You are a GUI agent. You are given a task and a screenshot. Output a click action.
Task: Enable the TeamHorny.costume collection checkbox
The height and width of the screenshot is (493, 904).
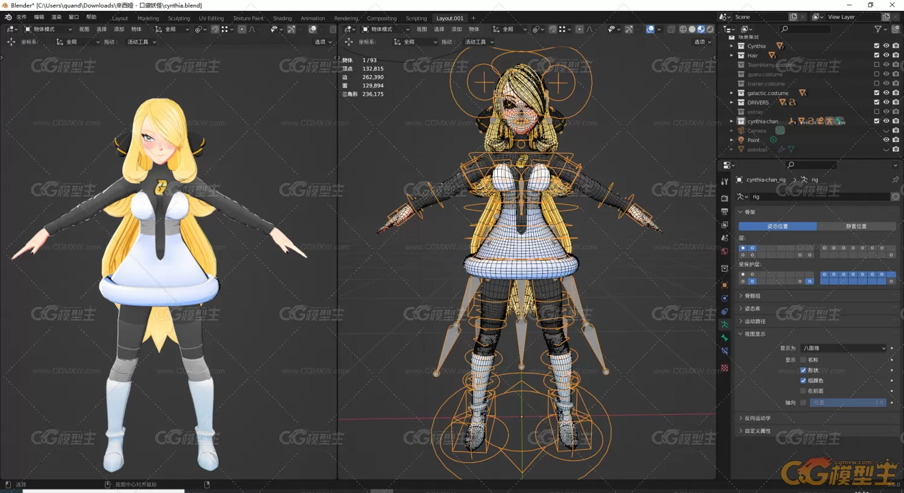877,64
